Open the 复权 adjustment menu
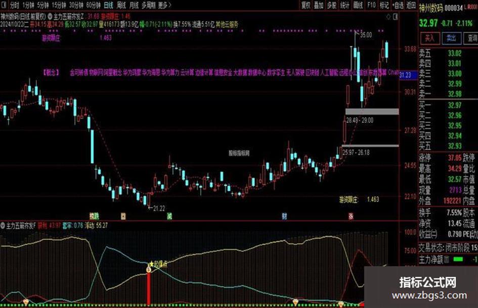Viewport: 478px width, 308px height. 306,5
